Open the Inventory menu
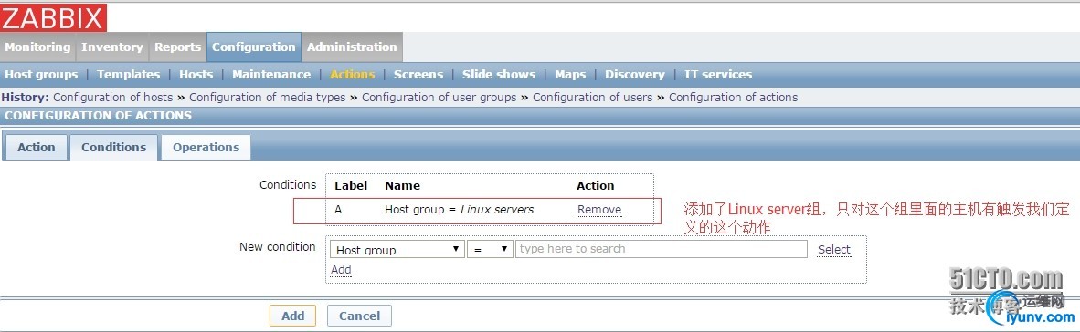The width and height of the screenshot is (1080, 332). 111,47
